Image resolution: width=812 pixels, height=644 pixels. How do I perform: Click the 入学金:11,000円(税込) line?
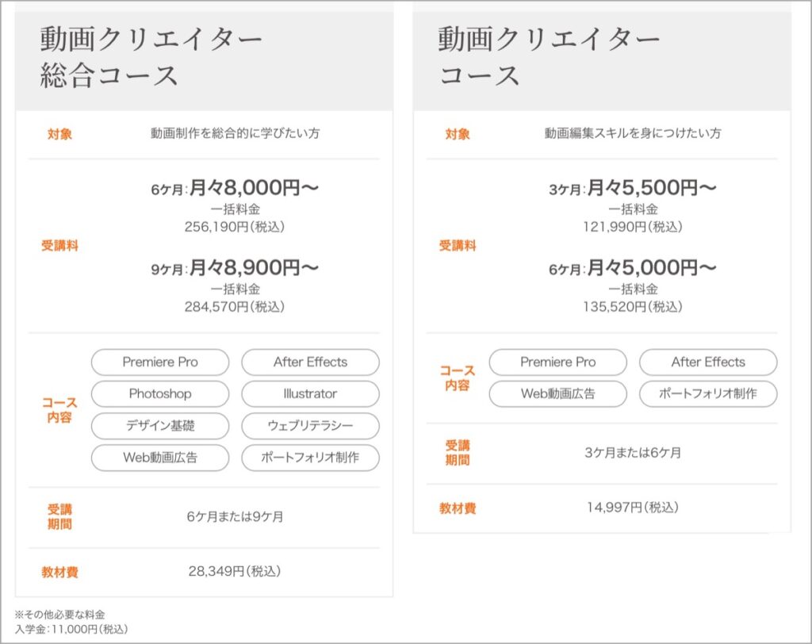71,630
